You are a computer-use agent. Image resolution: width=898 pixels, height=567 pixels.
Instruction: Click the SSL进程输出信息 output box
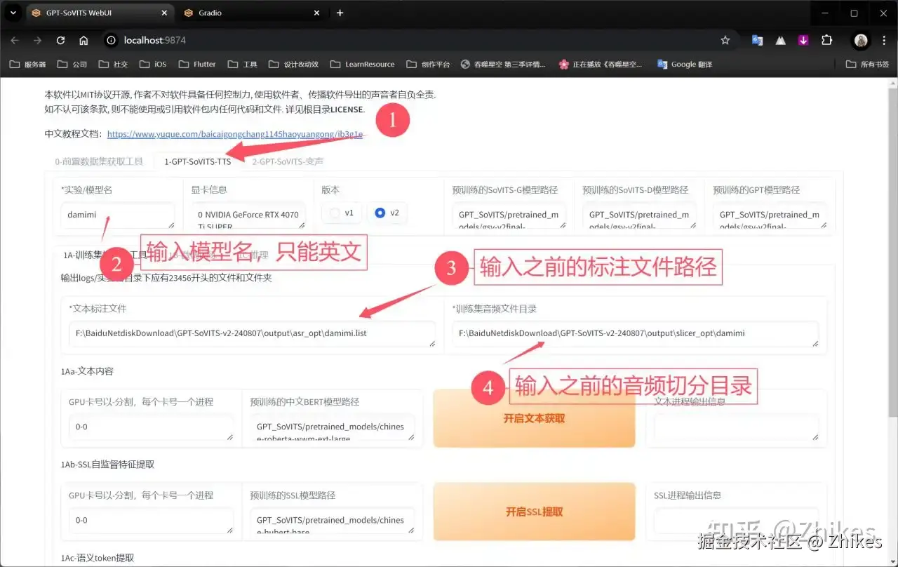tap(737, 521)
